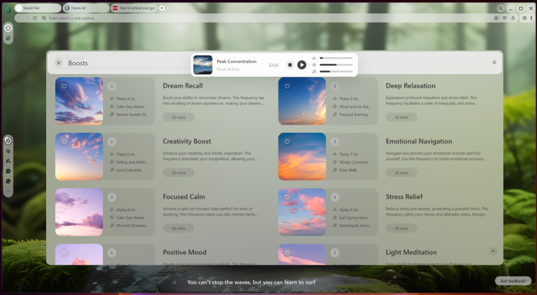Select the Dream Recall sky thumbnail

point(79,101)
